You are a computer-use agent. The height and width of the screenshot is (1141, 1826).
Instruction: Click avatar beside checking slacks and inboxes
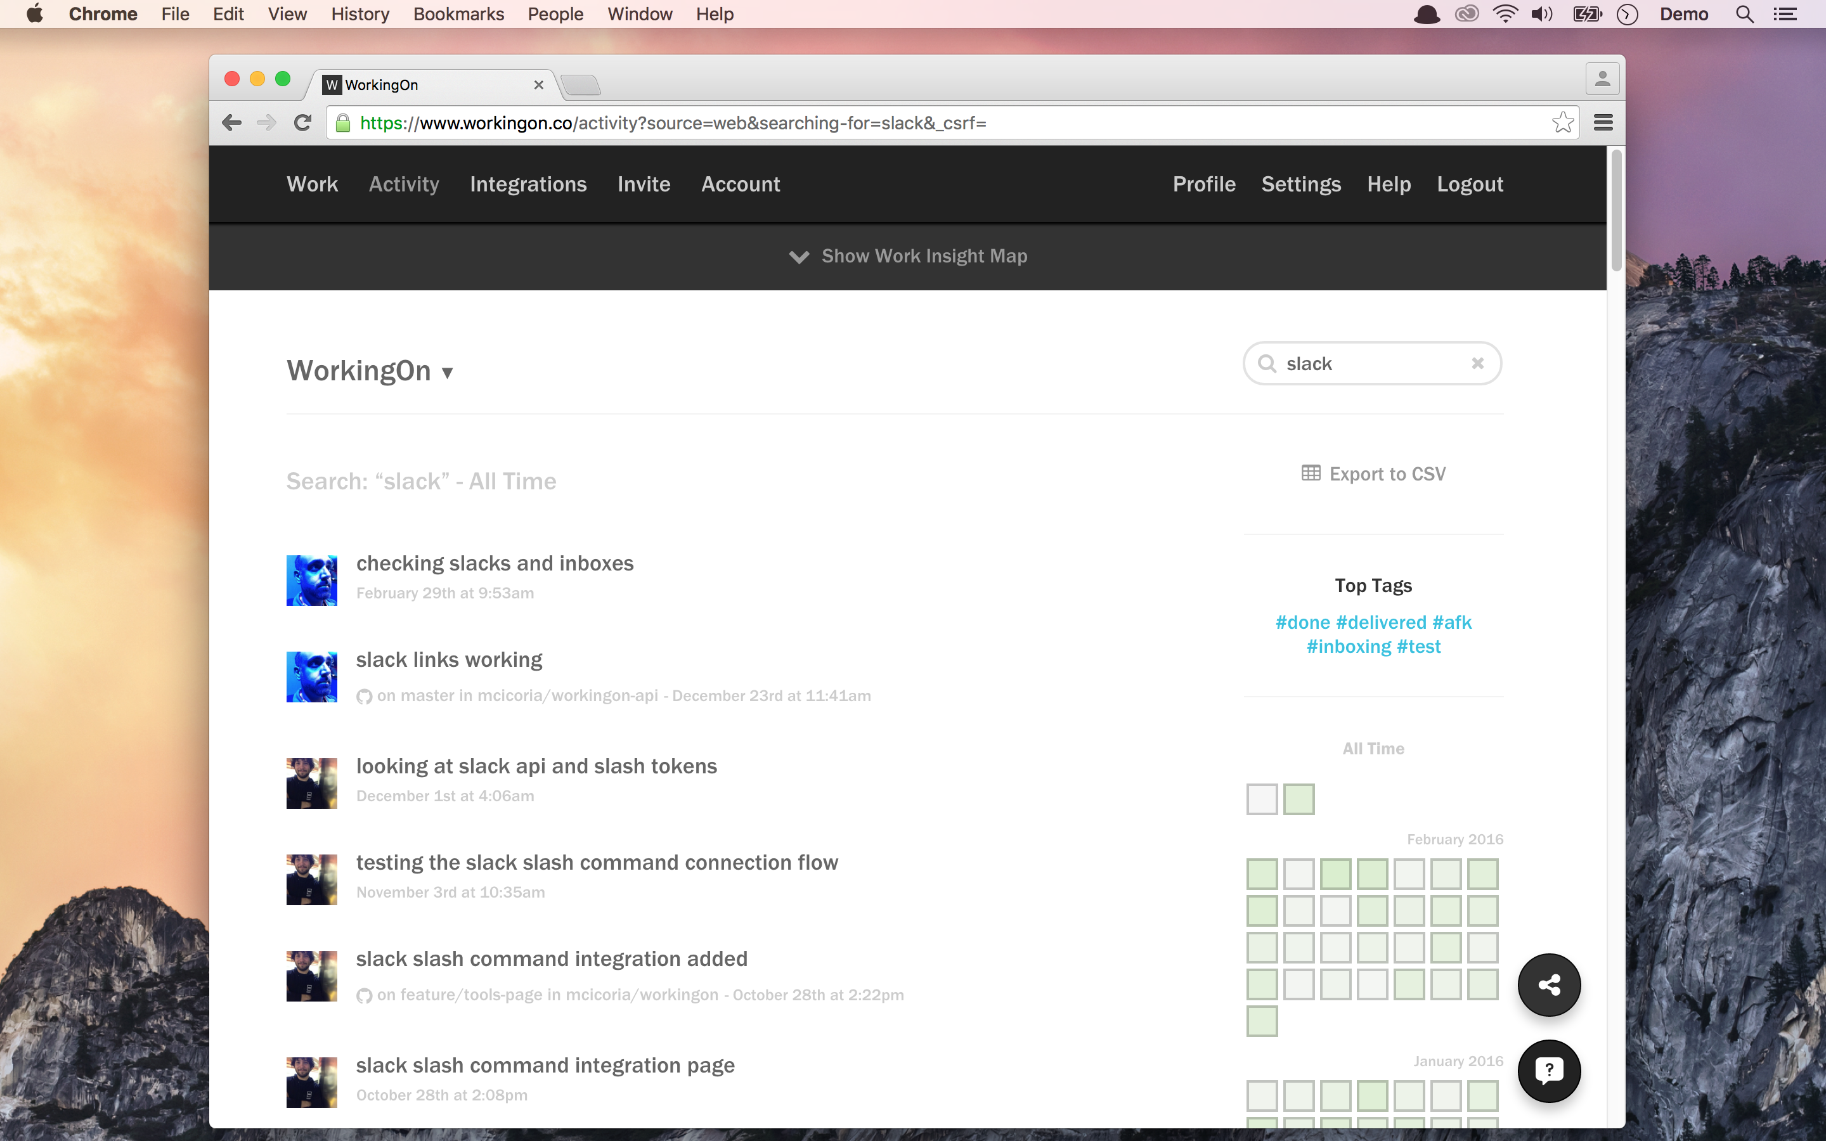312,580
